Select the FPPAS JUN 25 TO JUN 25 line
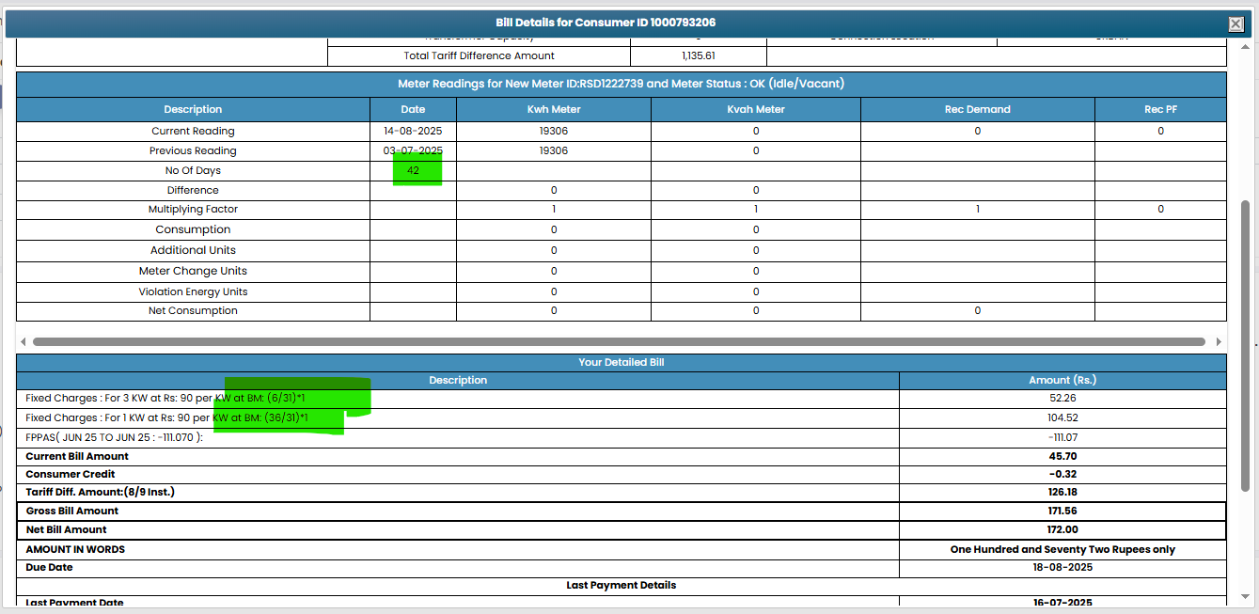This screenshot has width=1259, height=614. (x=114, y=437)
